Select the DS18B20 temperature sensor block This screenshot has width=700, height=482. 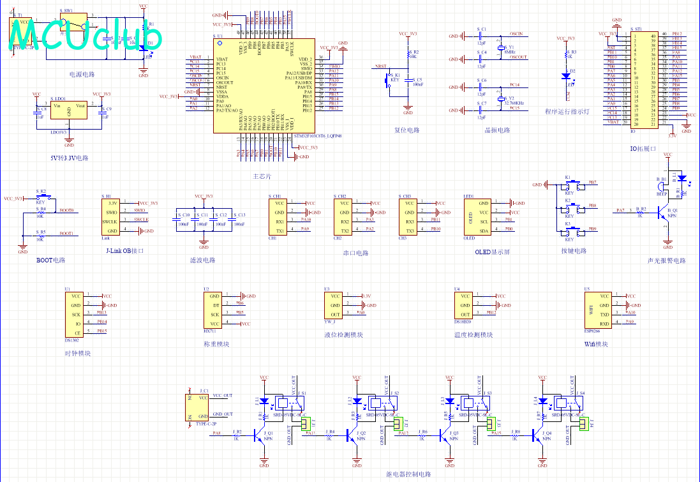pos(463,305)
